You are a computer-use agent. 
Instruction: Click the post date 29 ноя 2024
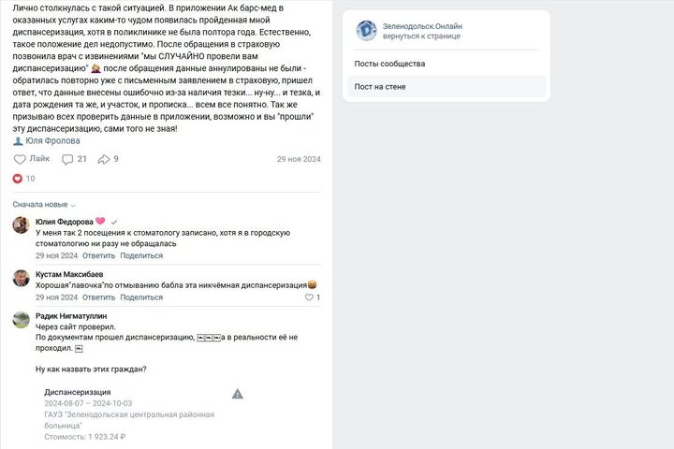(299, 160)
